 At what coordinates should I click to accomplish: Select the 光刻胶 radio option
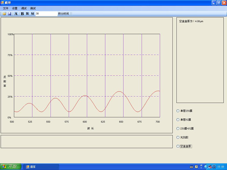coord(178,137)
